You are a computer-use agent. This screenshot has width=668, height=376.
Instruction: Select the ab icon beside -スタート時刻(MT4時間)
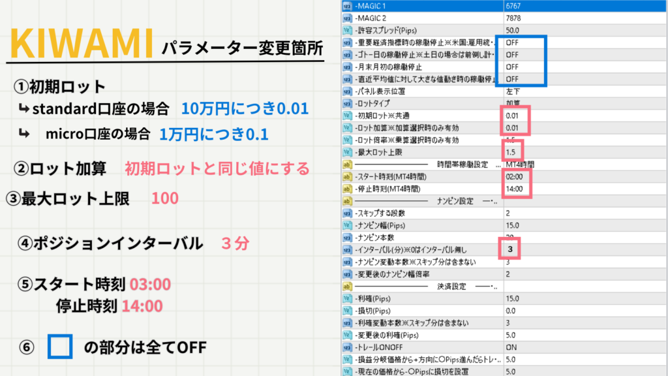(347, 176)
